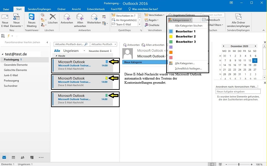Send the message to OneNote
Viewport: 267px width, 166px height.
152,25
